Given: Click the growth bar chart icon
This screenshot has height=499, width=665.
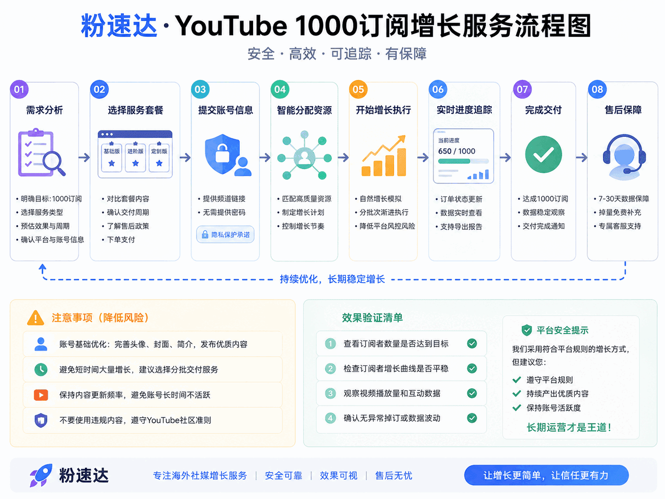Looking at the screenshot, I should click(x=384, y=155).
